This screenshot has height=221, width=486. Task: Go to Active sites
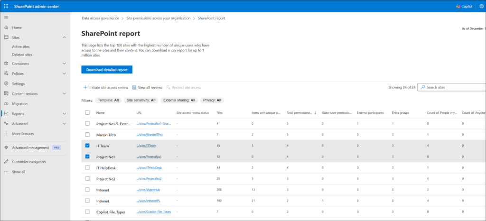tap(21, 47)
